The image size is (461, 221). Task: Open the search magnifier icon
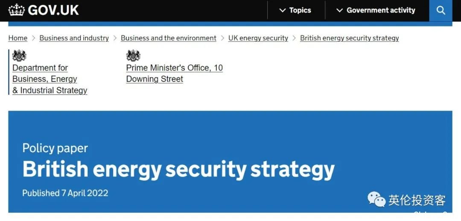point(441,11)
